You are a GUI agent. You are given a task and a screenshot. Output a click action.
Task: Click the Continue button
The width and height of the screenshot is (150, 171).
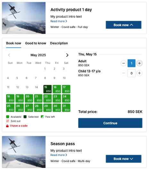110,123
